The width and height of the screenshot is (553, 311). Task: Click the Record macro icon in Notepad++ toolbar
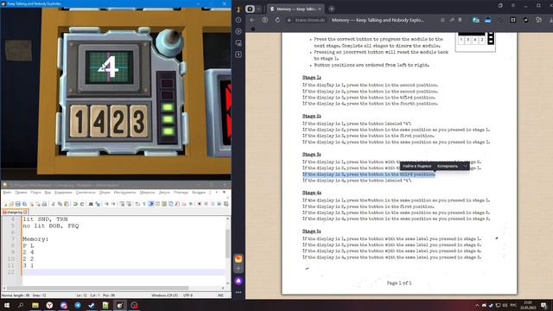200,204
